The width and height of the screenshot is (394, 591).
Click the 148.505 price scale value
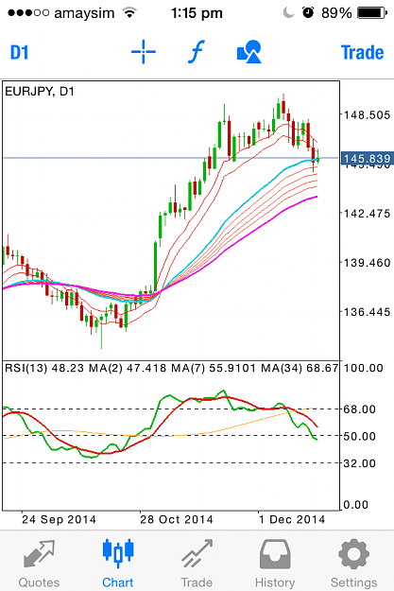(x=367, y=115)
